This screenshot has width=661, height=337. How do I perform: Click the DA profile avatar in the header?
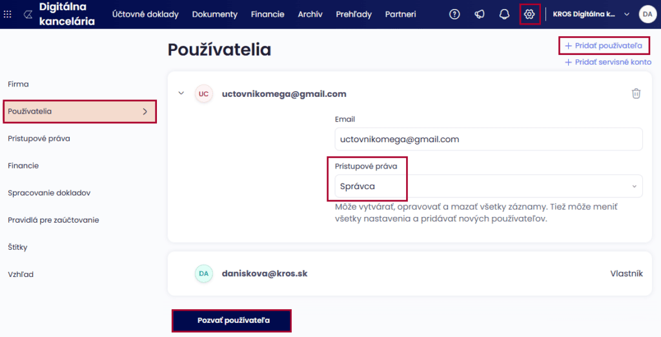point(647,14)
